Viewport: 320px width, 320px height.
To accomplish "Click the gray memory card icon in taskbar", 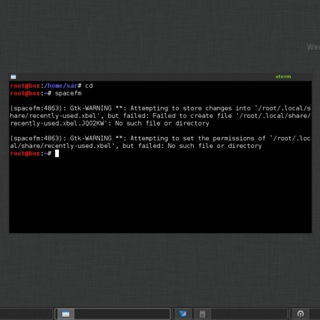I will point(202,314).
